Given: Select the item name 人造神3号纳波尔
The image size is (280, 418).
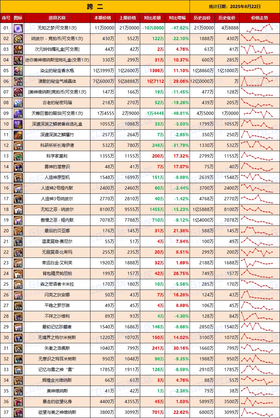Looking at the screenshot, I should coord(57,199).
